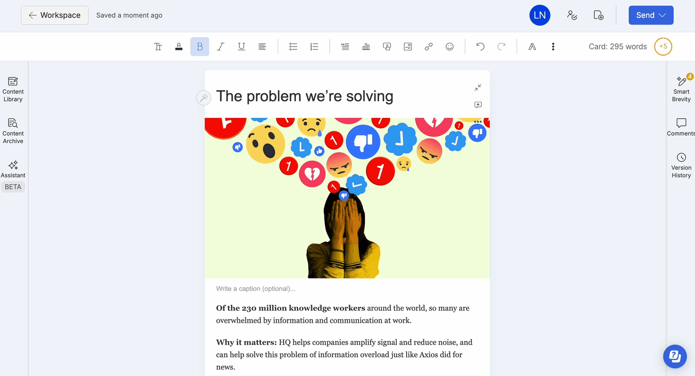The height and width of the screenshot is (376, 695).
Task: Click the card headline text field
Action: (x=305, y=96)
